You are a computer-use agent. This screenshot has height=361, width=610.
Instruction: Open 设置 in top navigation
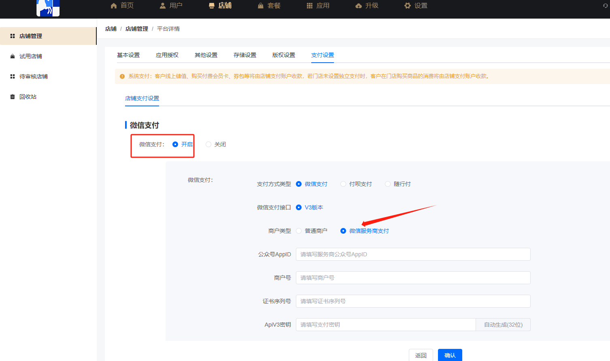click(x=421, y=6)
